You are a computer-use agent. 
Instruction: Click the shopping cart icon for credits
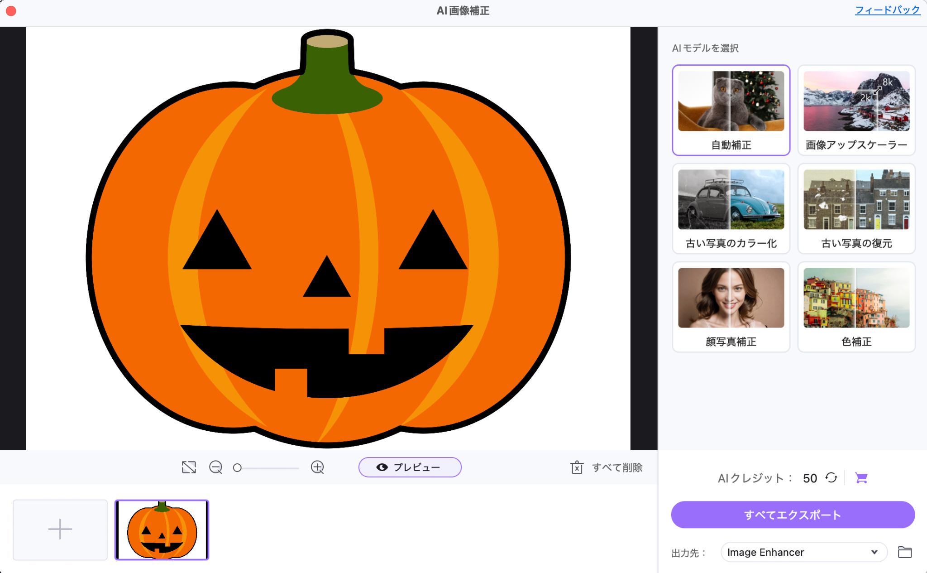click(x=861, y=477)
